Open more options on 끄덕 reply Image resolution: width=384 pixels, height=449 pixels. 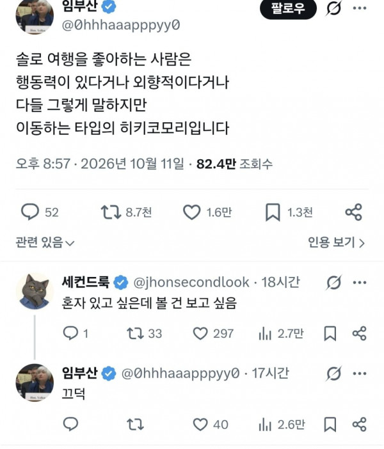[x=360, y=374]
